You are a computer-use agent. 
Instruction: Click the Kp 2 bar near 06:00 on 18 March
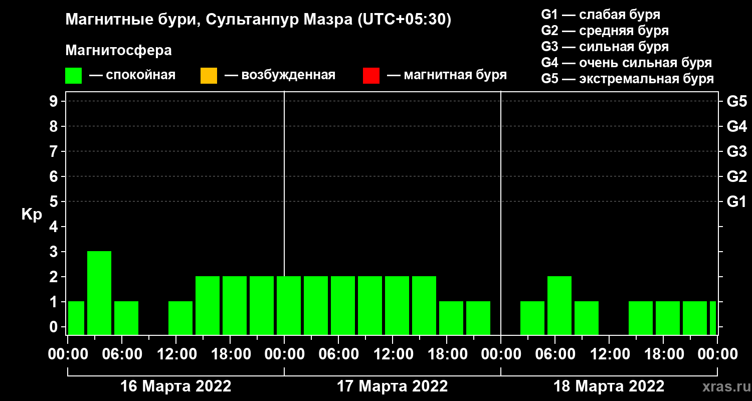coord(559,305)
